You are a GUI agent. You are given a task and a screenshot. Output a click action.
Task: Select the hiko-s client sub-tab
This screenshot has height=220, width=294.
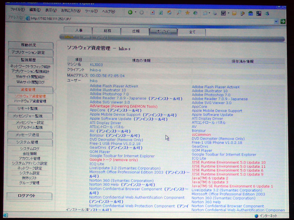point(69,37)
